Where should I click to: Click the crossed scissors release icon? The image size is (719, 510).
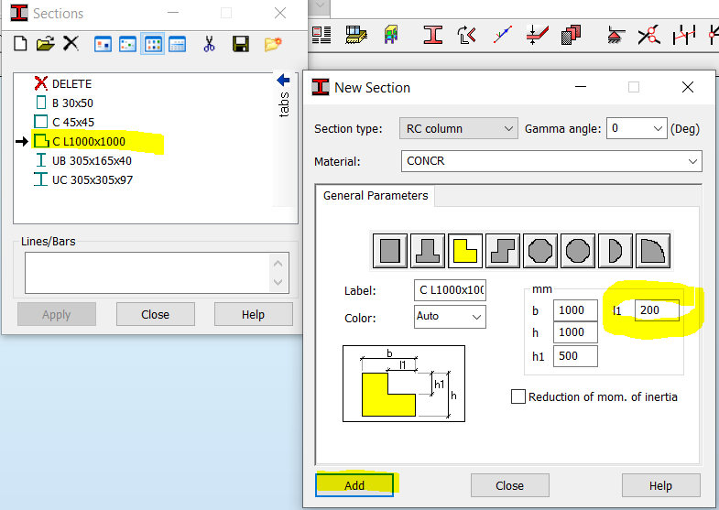click(648, 35)
